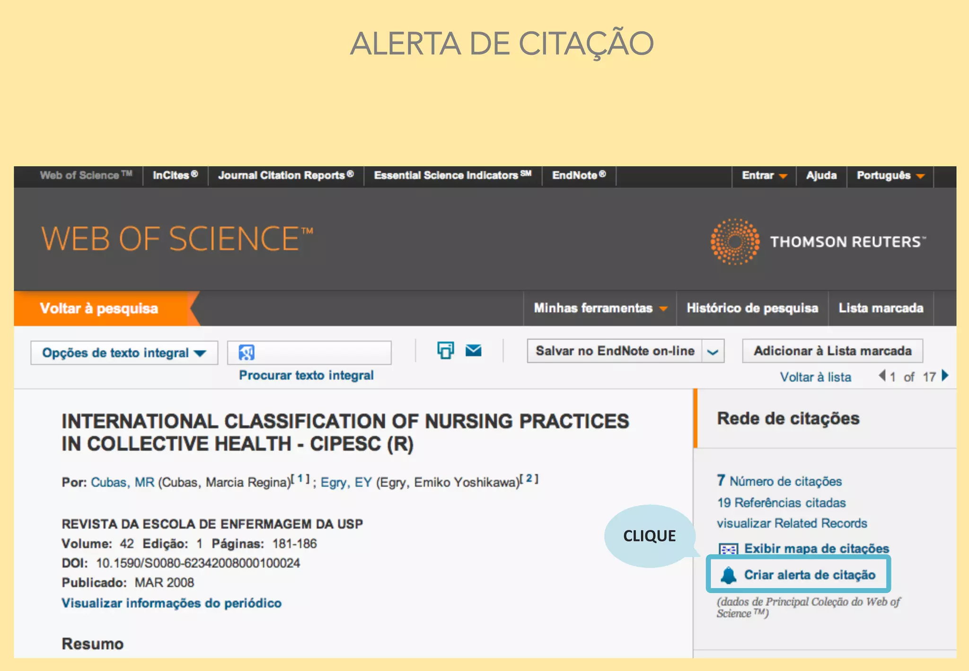969x671 pixels.
Task: Click the Resumo section heading
Action: (x=93, y=644)
